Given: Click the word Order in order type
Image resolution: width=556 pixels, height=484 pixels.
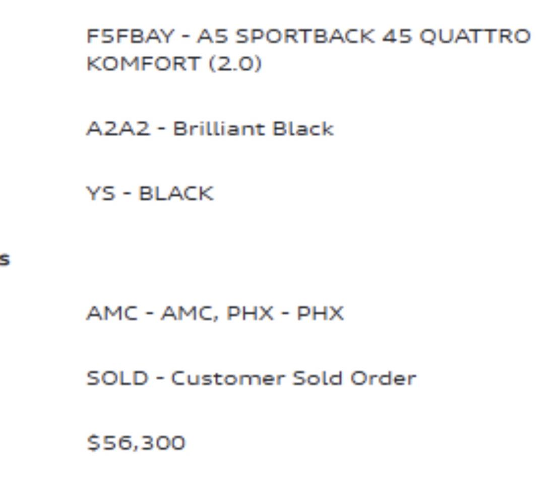Looking at the screenshot, I should coord(384,378).
